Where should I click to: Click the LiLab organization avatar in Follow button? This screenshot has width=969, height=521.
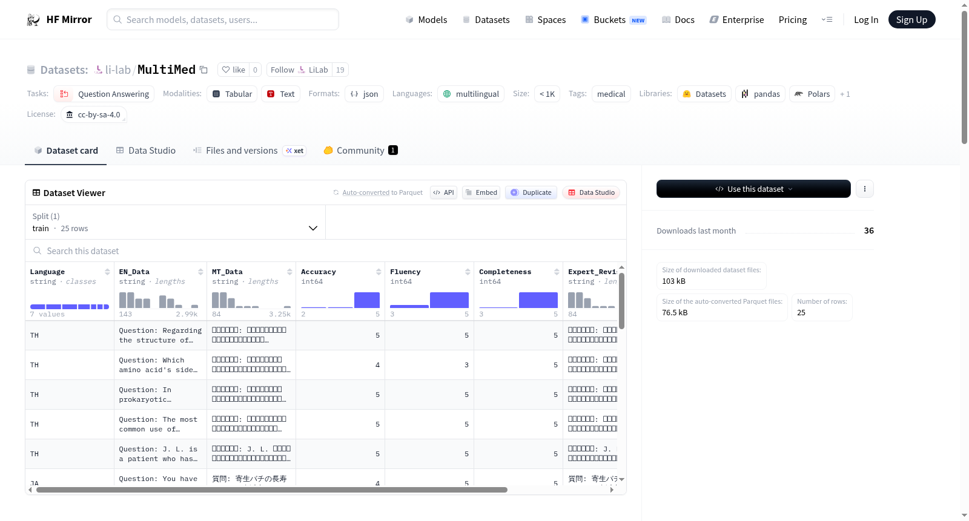tap(302, 70)
